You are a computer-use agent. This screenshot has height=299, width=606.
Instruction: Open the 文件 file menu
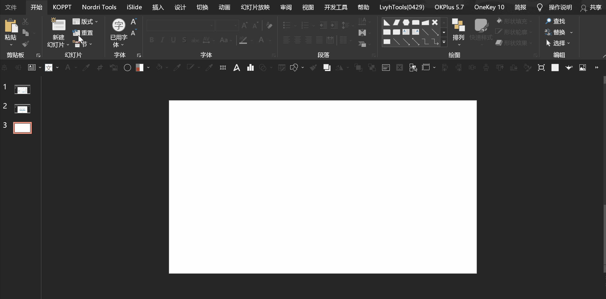point(11,7)
